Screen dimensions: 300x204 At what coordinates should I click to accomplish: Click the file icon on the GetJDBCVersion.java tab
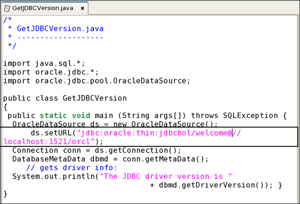point(7,8)
